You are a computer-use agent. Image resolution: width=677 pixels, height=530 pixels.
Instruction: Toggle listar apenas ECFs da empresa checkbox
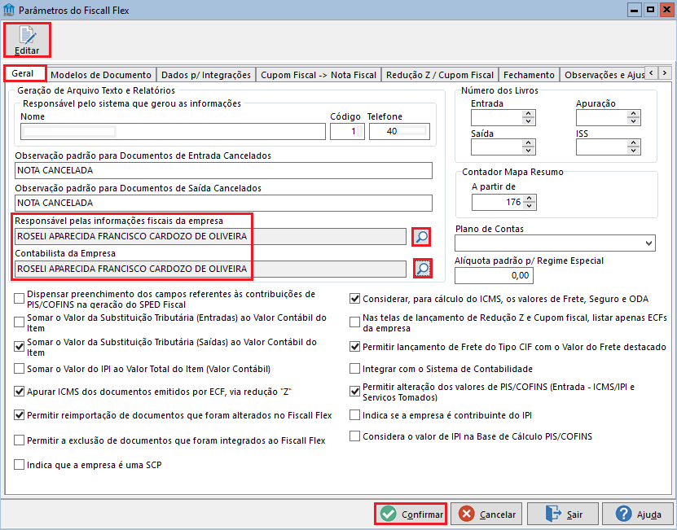click(x=354, y=322)
